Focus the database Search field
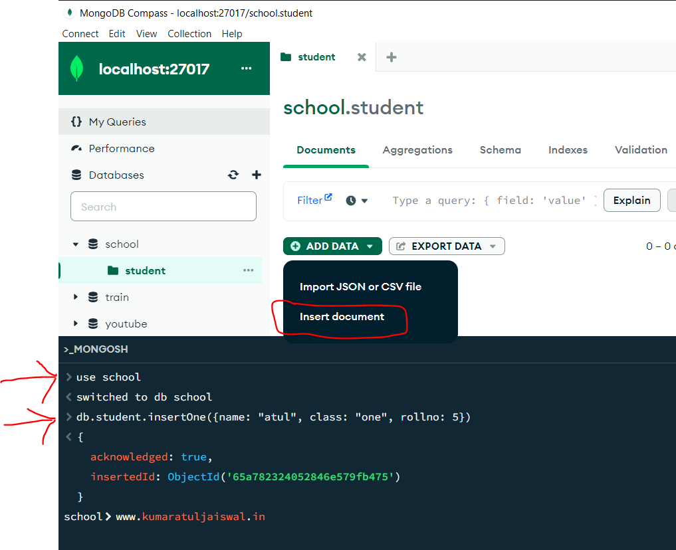676x550 pixels. tap(164, 207)
